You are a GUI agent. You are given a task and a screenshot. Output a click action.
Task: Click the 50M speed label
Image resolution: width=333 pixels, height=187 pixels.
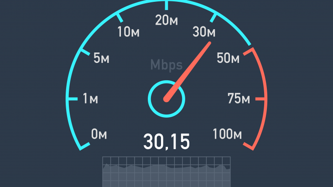[228, 58]
